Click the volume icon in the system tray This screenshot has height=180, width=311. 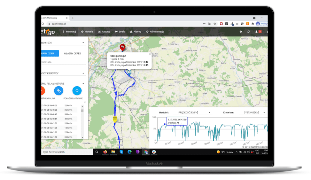tap(248, 152)
